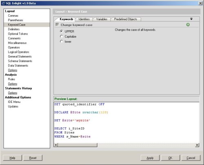This screenshot has width=204, height=165.
Task: Click the SET @site='mysite' preview line
Action: pos(72,120)
